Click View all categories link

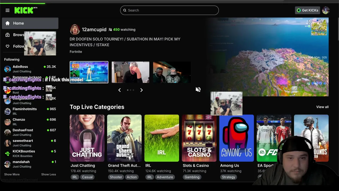[322, 107]
